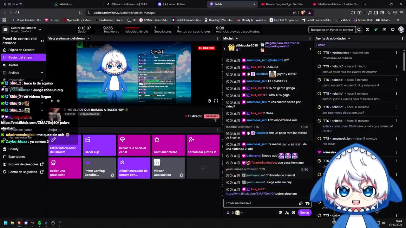The height and width of the screenshot is (228, 406).
Task: Open the Bits balance icon below chat
Action: click(228, 212)
